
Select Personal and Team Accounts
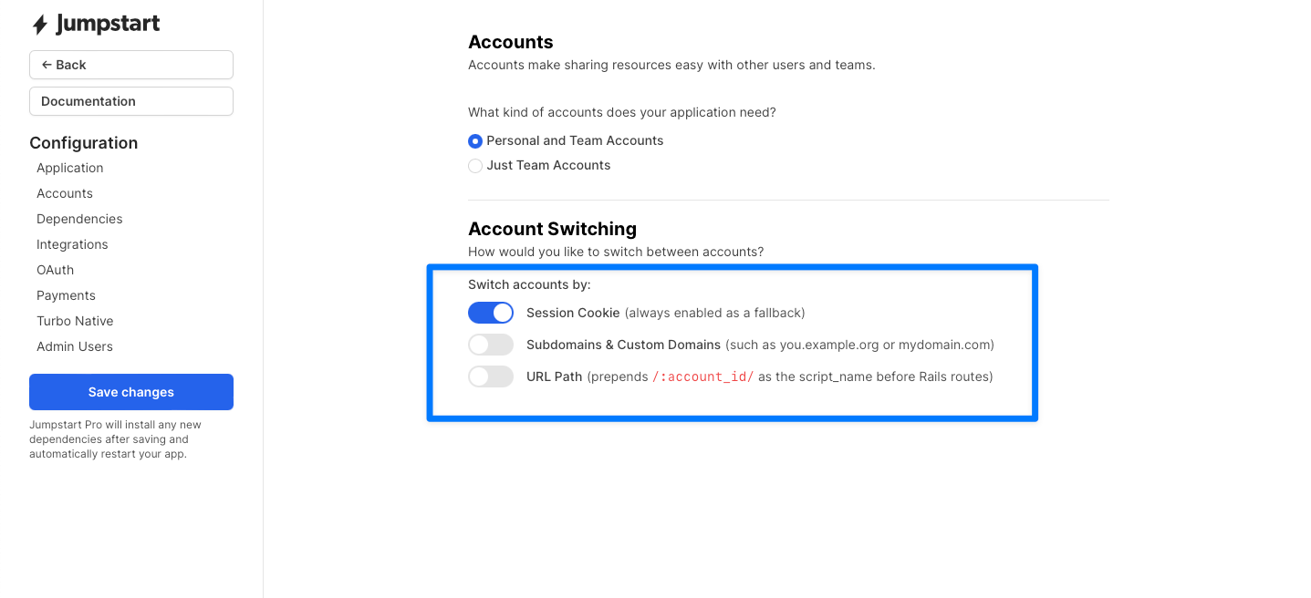click(475, 141)
